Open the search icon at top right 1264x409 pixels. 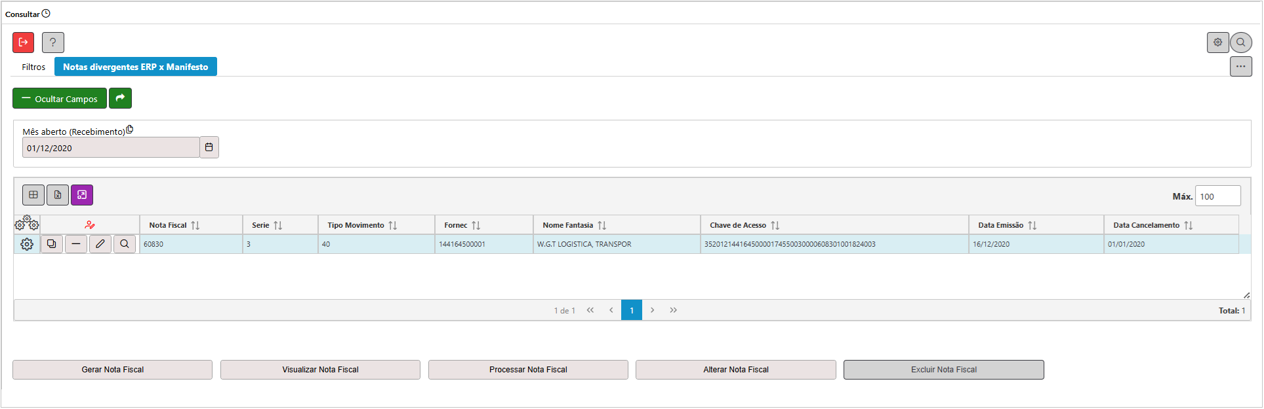1240,43
